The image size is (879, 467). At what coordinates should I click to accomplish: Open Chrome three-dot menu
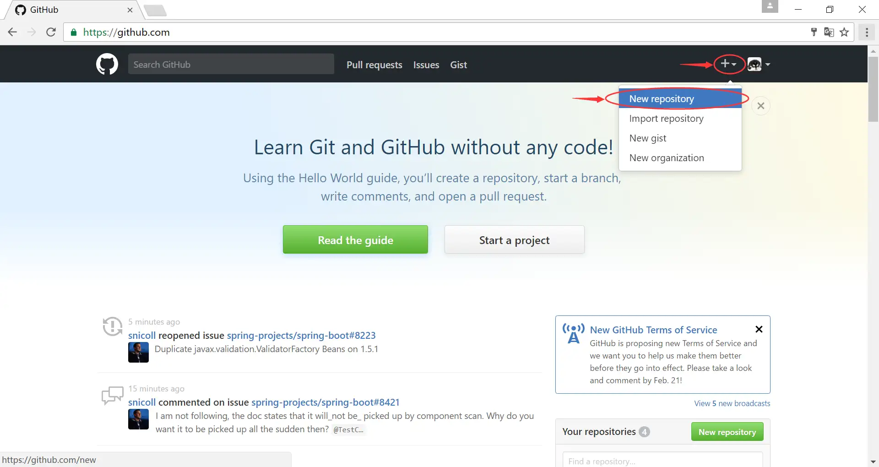coord(867,32)
